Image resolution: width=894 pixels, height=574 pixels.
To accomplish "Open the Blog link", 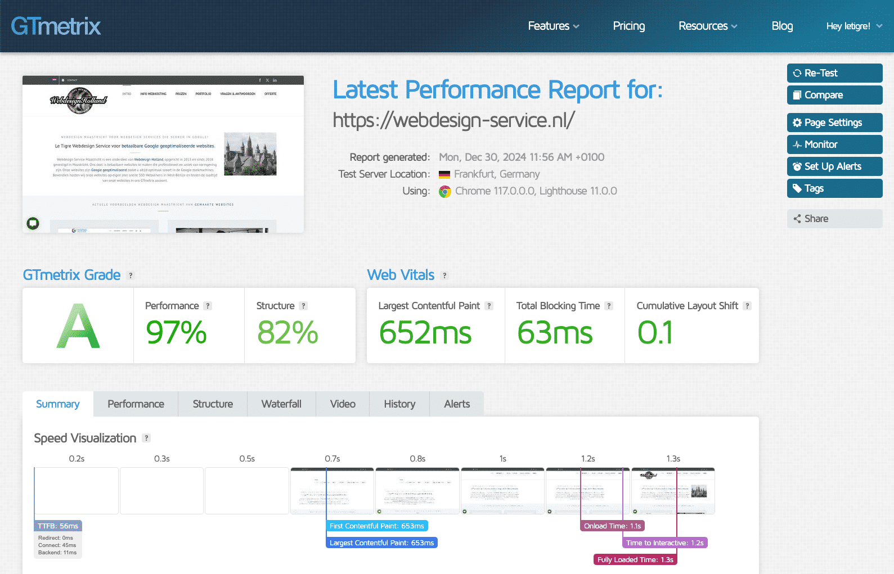I will [782, 26].
